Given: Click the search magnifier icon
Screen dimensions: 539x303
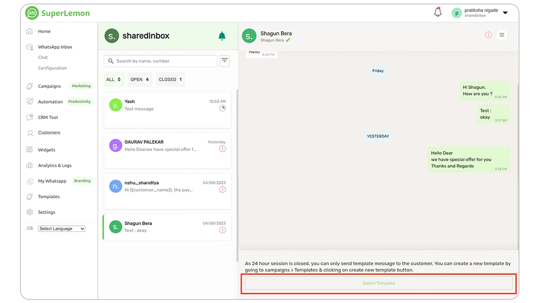Looking at the screenshot, I should 111,61.
